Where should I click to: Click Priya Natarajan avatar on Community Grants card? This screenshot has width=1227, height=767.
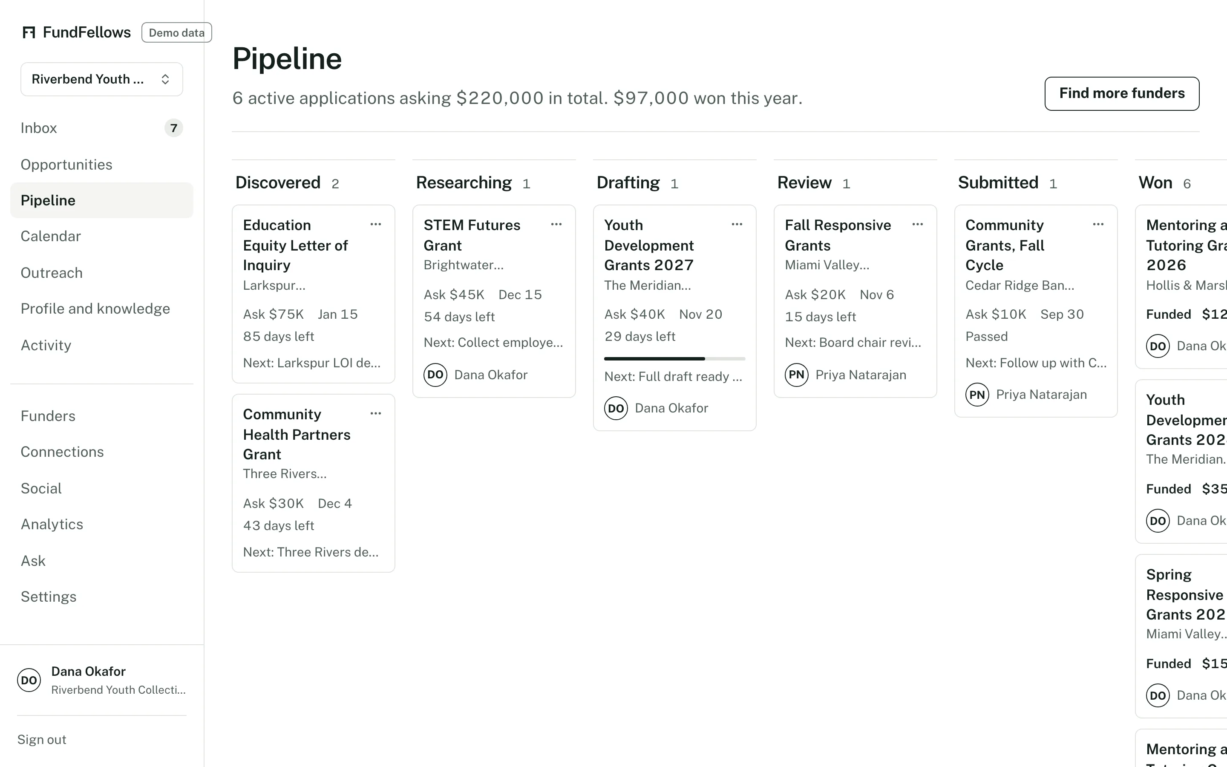pyautogui.click(x=977, y=395)
